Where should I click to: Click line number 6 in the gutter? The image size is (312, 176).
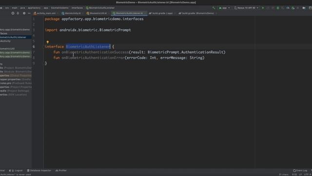click(x=34, y=47)
